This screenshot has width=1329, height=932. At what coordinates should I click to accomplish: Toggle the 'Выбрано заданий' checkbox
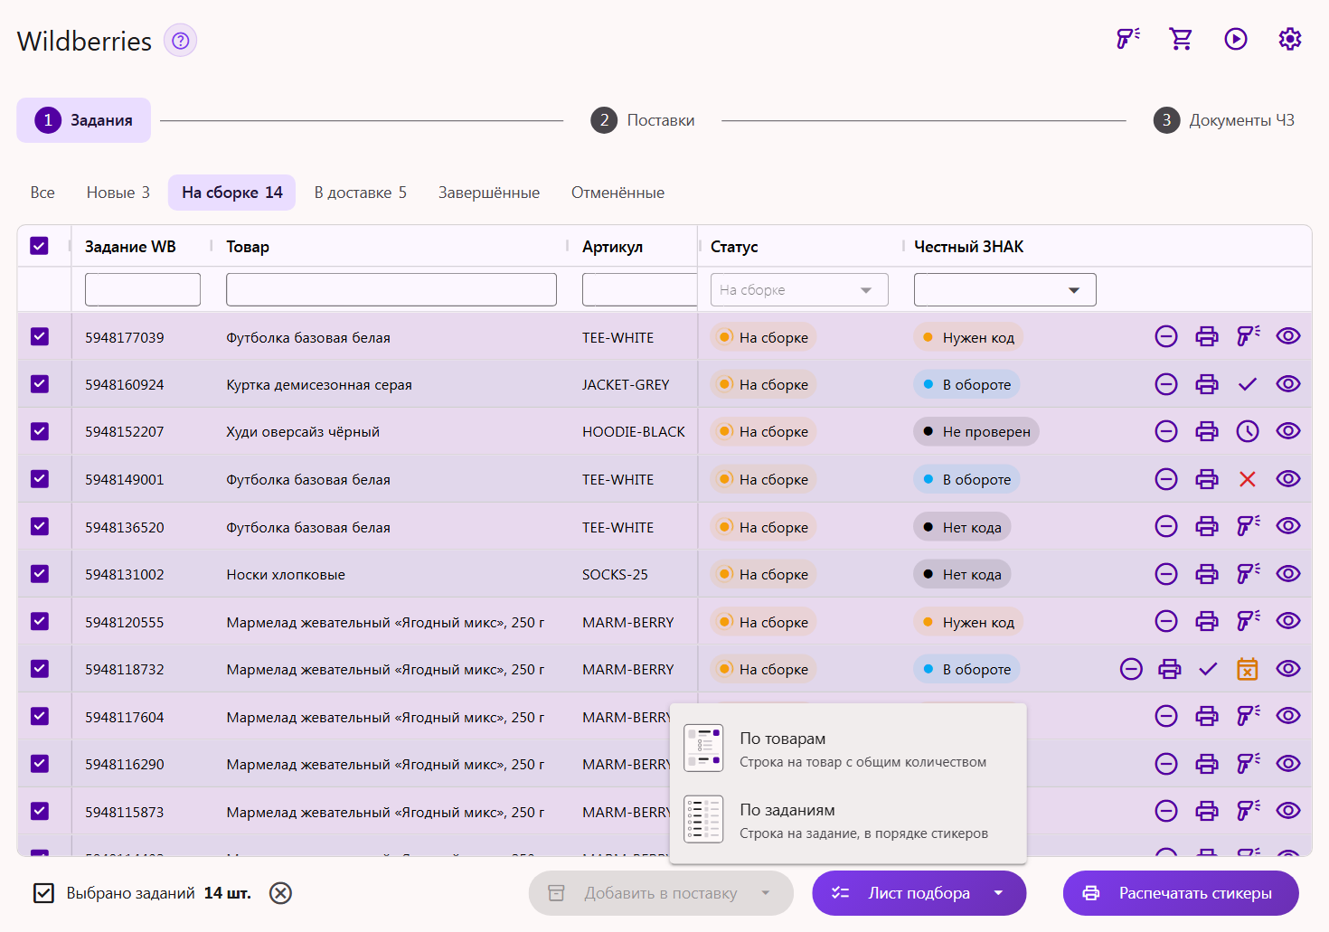(43, 893)
